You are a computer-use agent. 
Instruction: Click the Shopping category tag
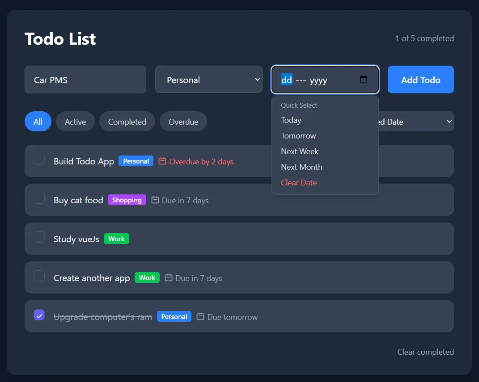pos(127,200)
